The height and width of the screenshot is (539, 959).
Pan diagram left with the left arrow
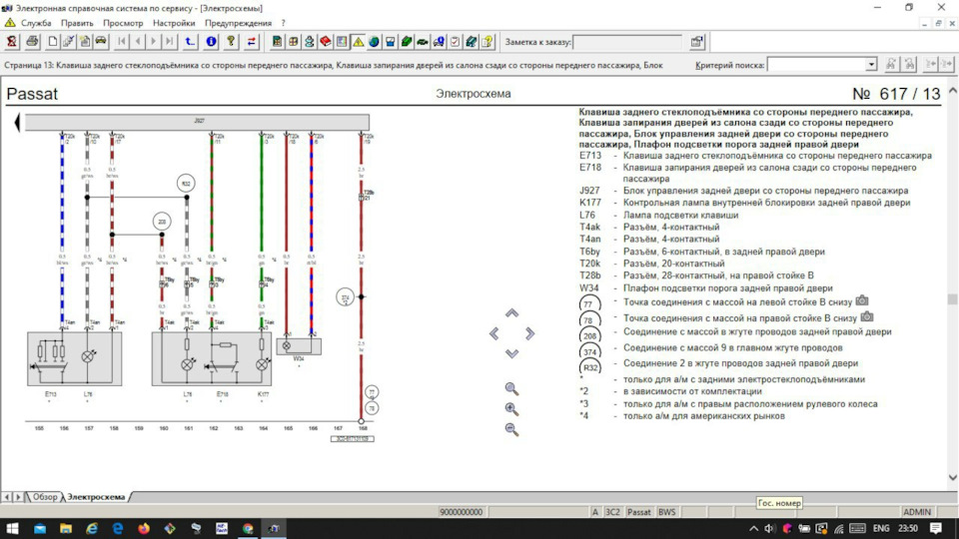494,333
